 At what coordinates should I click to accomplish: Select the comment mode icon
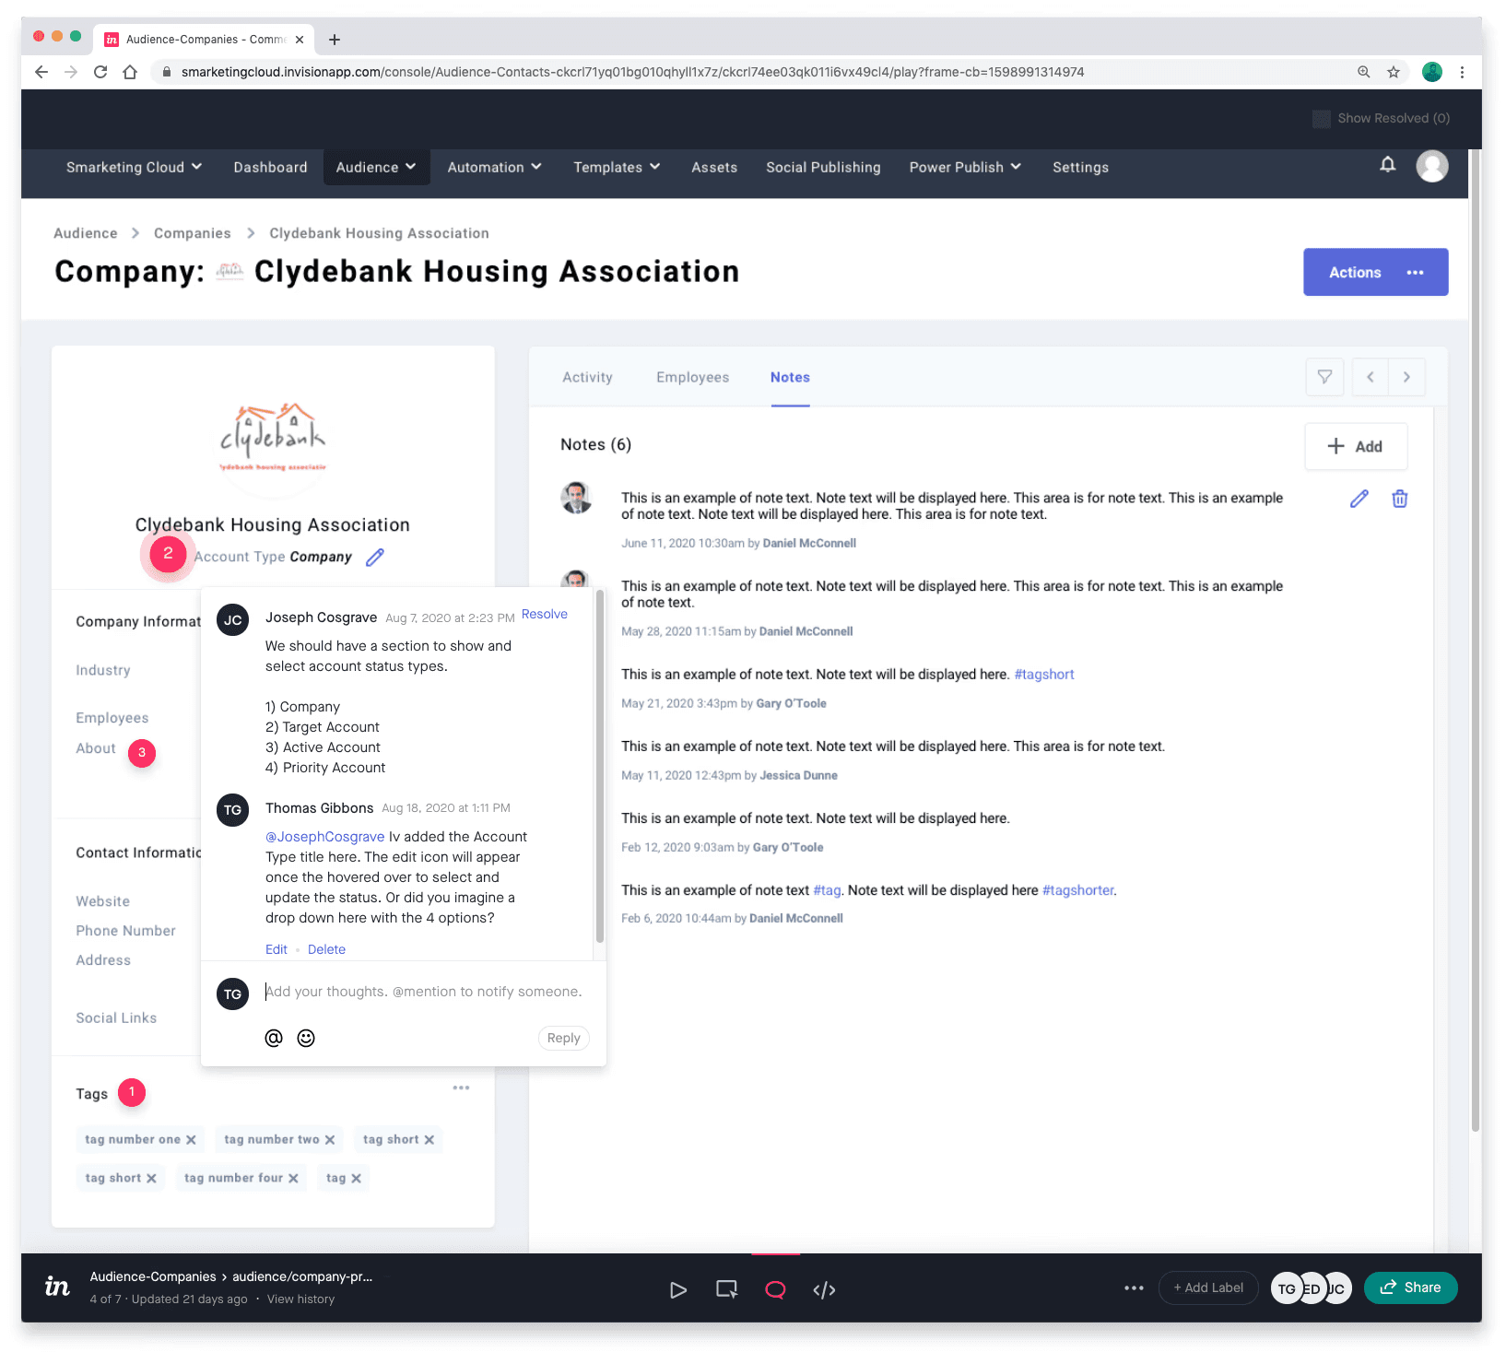point(776,1290)
